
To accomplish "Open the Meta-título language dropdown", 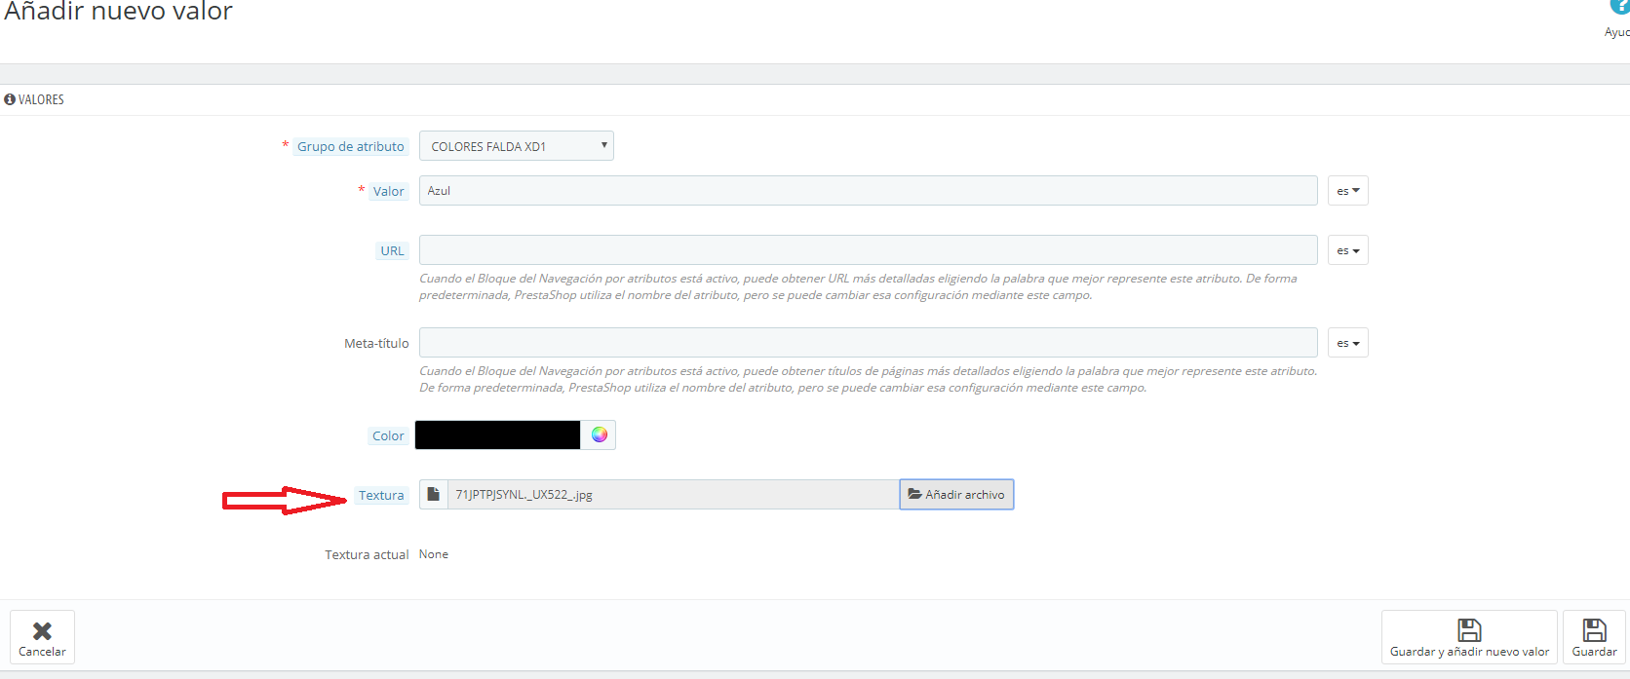I will click(x=1348, y=343).
